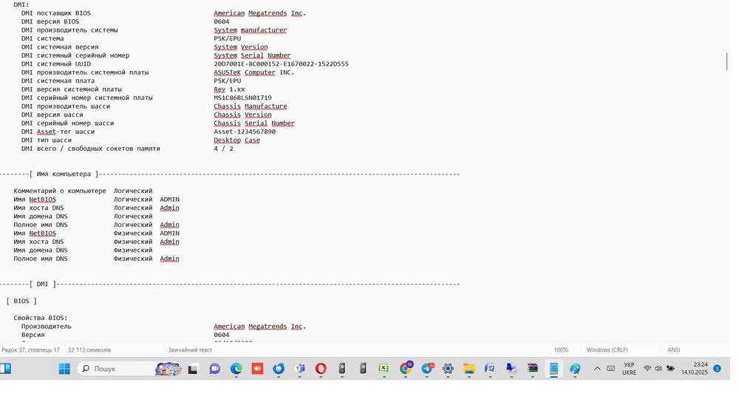Click the [ BIOS ] heading
This screenshot has width=739, height=416.
[21, 301]
